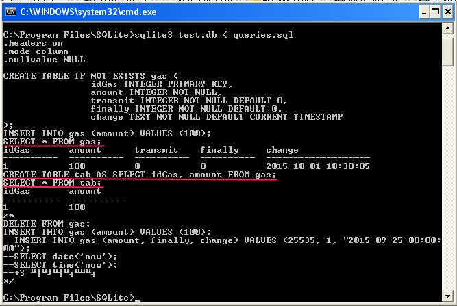Screen dimensions: 457x306
Task: Click the scrollbar down arrow
Action: (448, 297)
